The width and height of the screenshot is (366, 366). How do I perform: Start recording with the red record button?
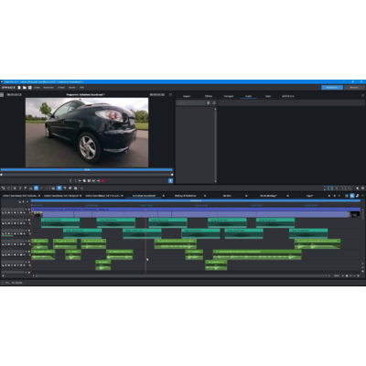(103, 181)
